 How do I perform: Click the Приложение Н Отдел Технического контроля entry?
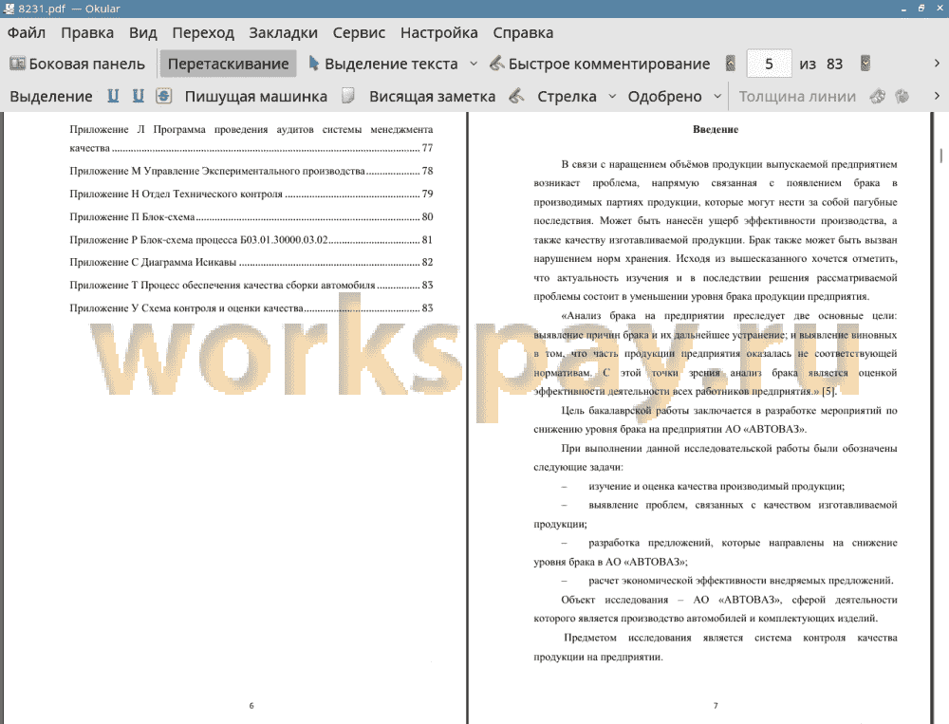coord(251,194)
